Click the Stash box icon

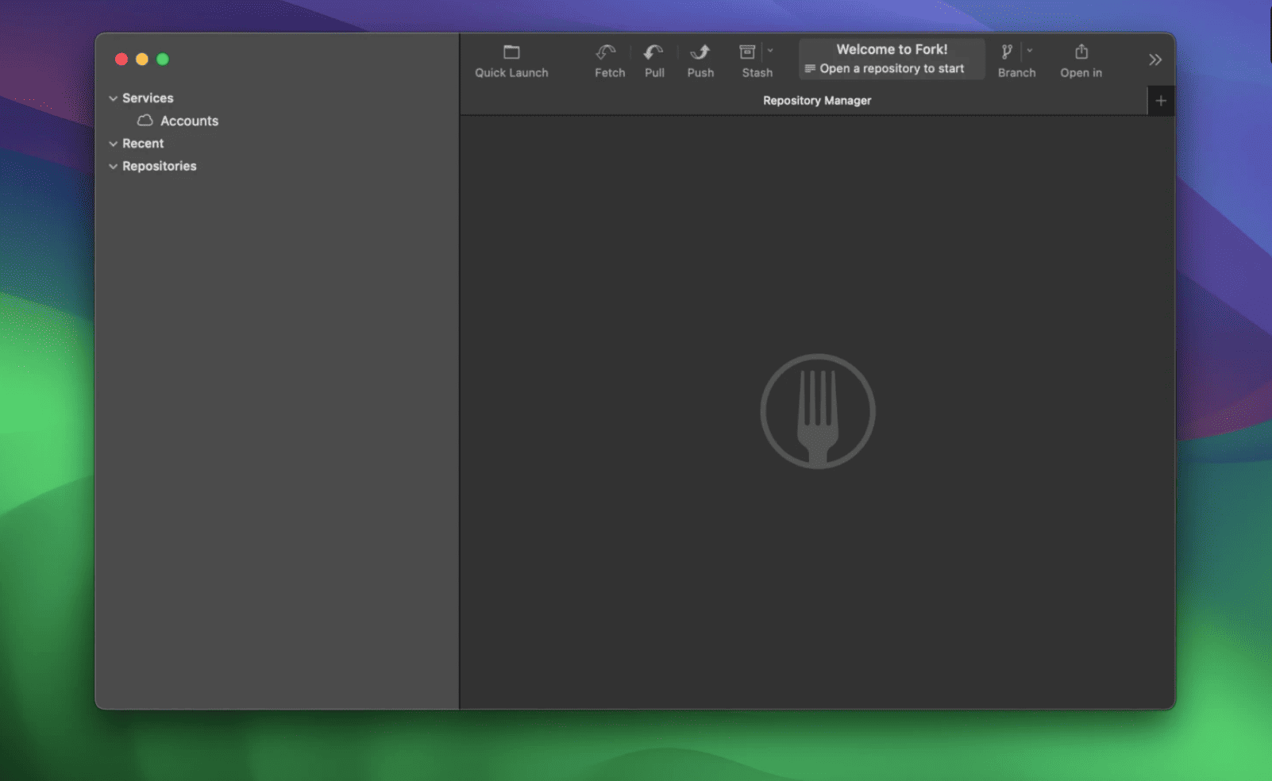point(747,52)
